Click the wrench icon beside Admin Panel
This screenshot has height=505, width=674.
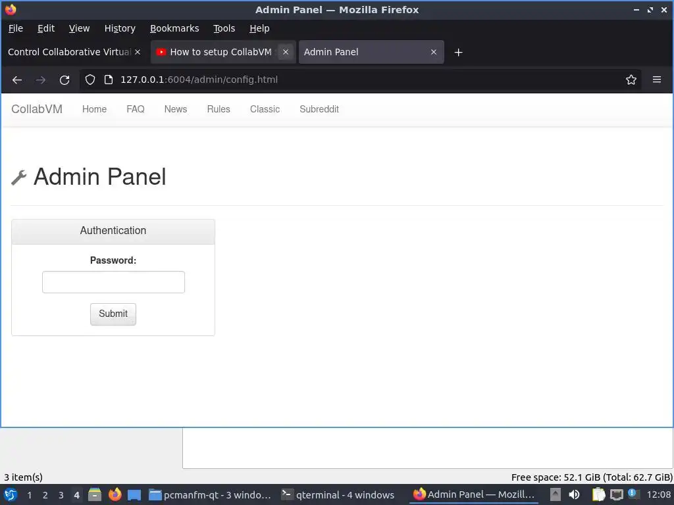coord(19,178)
